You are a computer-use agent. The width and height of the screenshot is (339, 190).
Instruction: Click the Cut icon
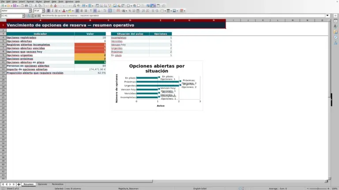pyautogui.click(x=36, y=6)
